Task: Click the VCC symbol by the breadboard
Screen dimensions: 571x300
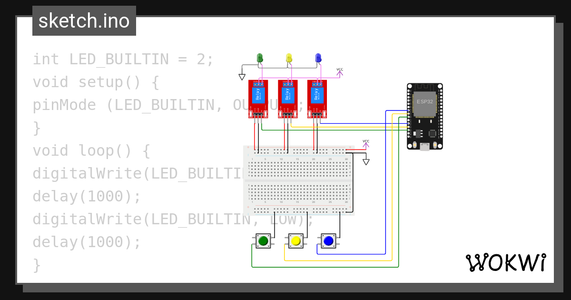Action: click(x=366, y=143)
